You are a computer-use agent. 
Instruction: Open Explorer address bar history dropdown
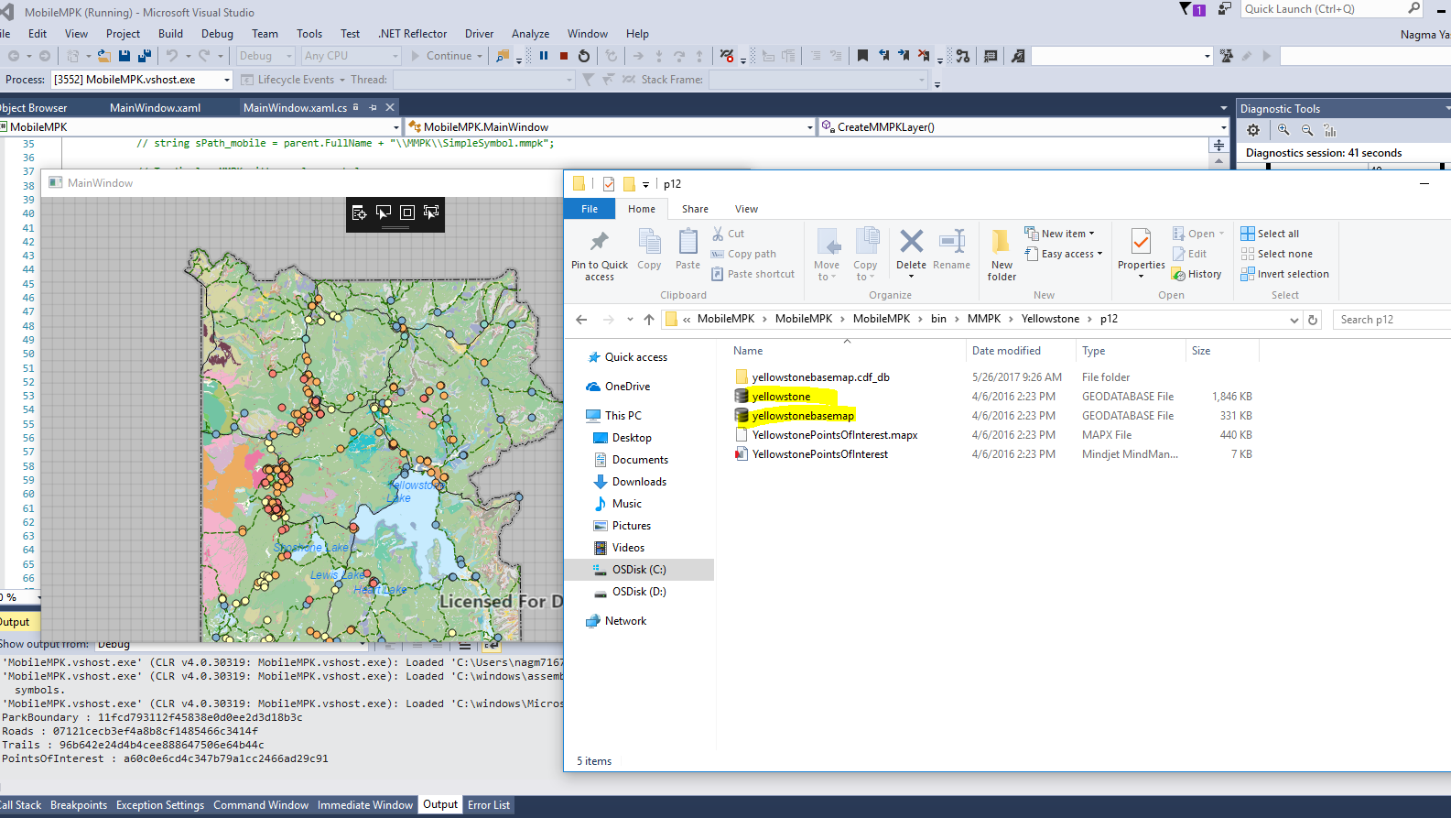pos(1294,320)
